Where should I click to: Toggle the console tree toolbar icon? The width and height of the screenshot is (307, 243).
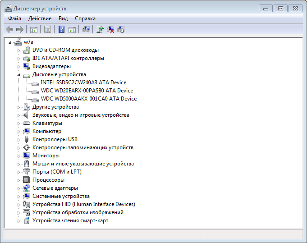34,30
